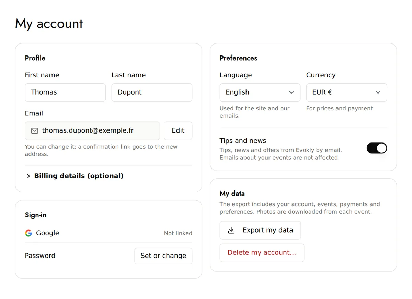Click the First name label
Viewport: 412px width, 299px height.
tap(42, 75)
